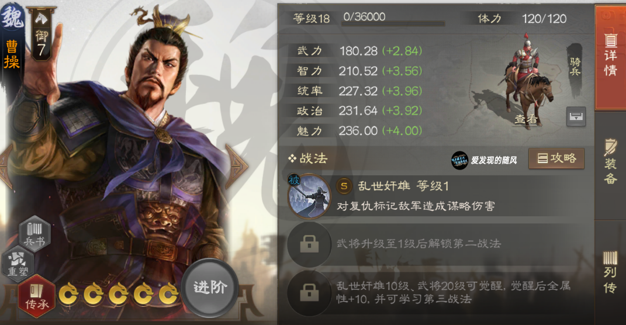626x325 pixels.
Task: Click the 骑兵 troop type label
Action: click(x=575, y=66)
